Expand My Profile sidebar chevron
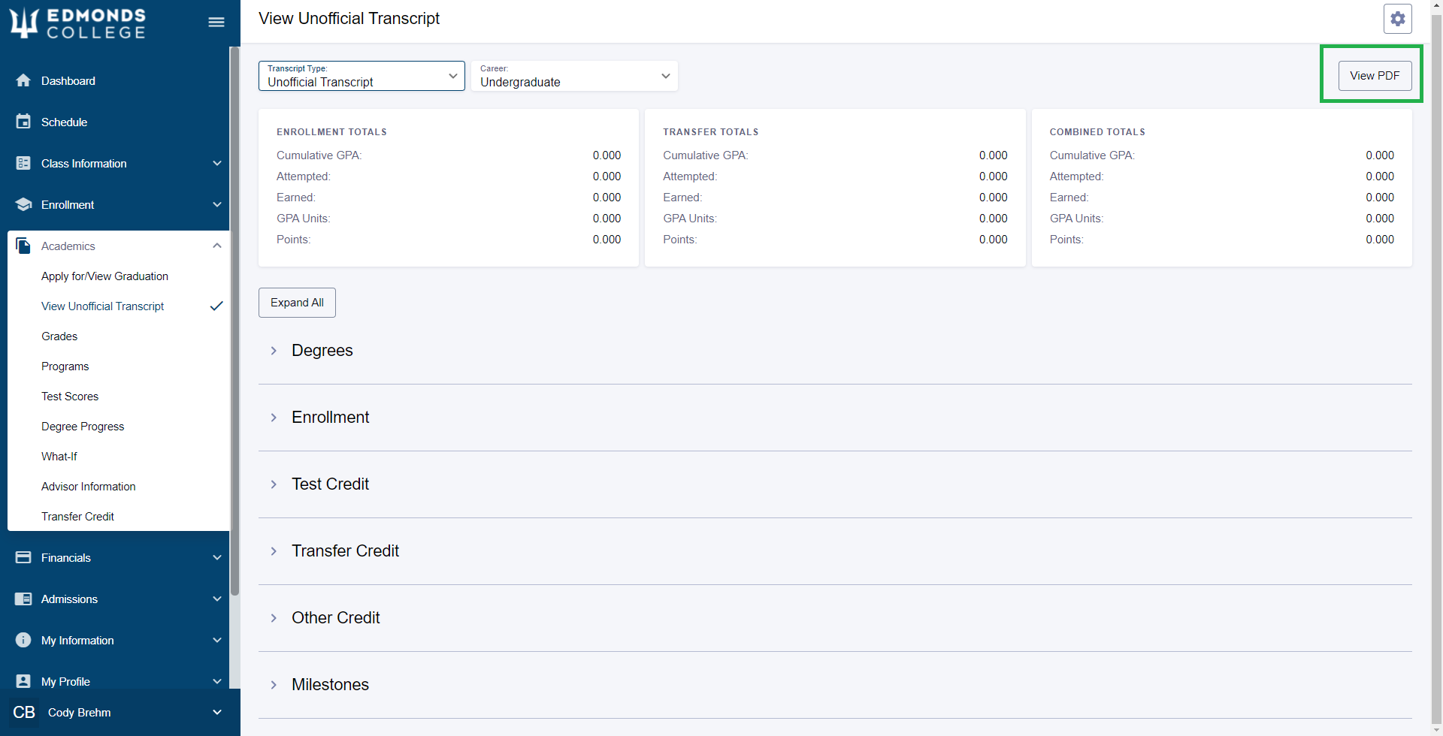 coord(217,681)
